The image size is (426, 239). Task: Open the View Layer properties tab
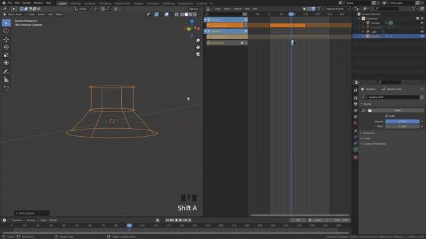click(355, 111)
